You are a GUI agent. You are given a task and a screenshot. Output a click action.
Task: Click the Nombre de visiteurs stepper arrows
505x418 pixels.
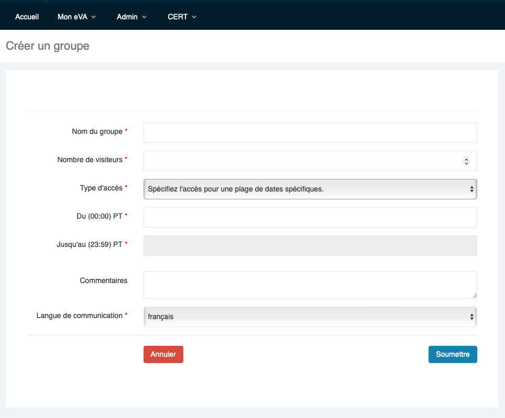tap(466, 161)
